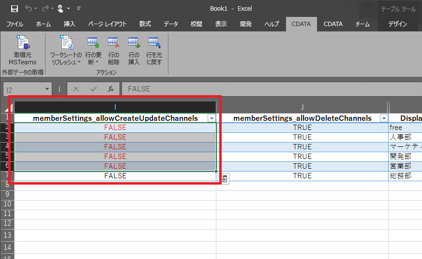
Task: Open the ファイル tab
Action: point(15,24)
